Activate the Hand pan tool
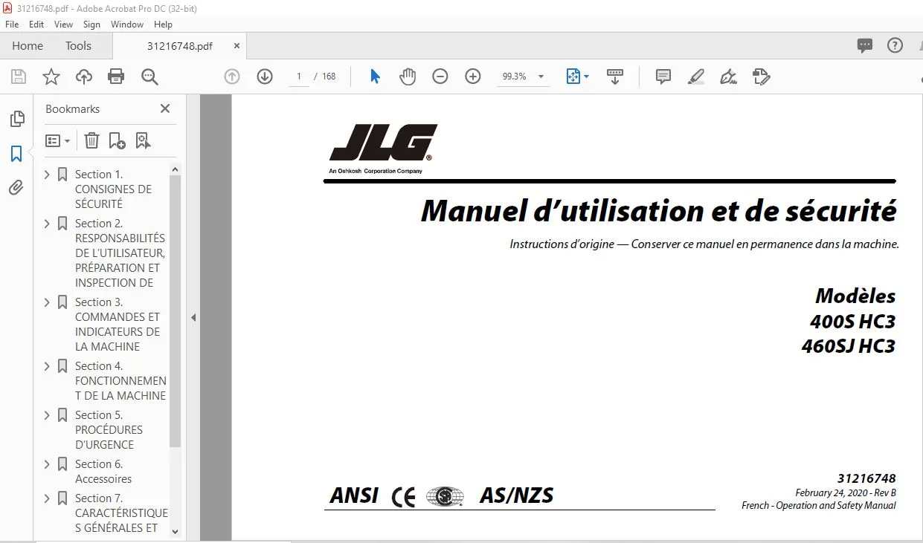This screenshot has width=923, height=543. [408, 77]
